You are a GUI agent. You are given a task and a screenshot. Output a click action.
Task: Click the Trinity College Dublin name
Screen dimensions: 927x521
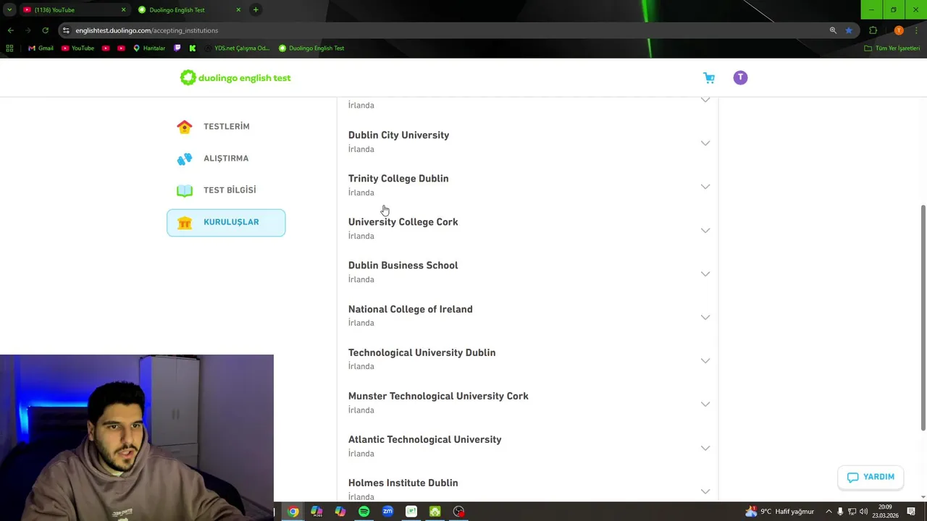(398, 179)
